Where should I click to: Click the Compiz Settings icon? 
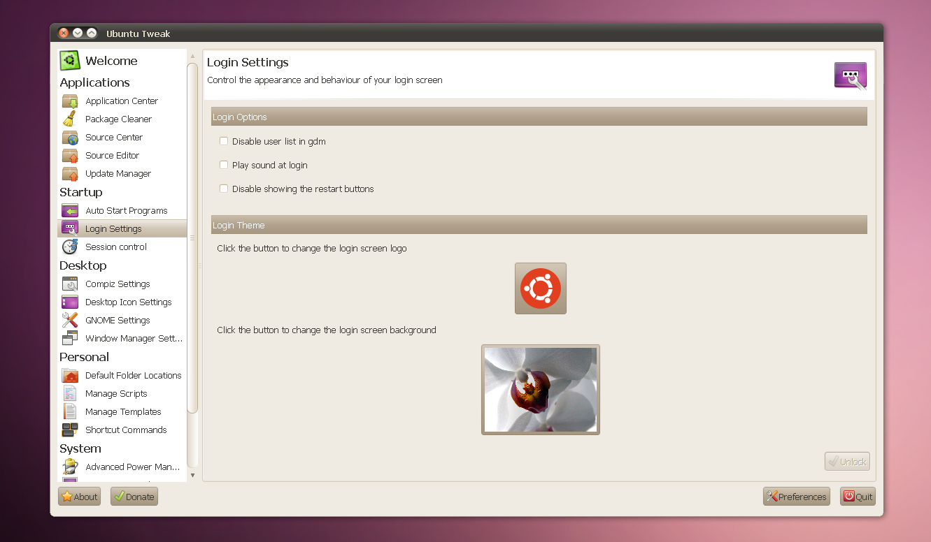(x=70, y=284)
